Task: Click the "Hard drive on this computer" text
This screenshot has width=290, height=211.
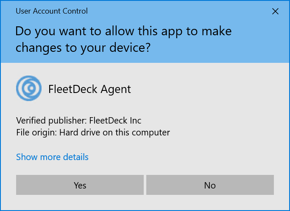Action: click(114, 132)
